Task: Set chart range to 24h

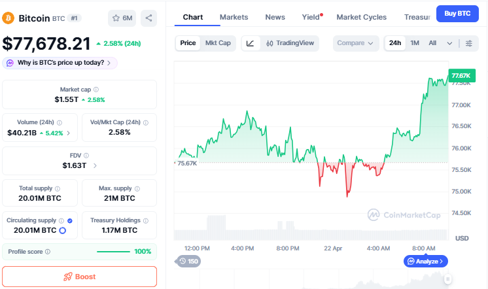Action: coord(395,43)
